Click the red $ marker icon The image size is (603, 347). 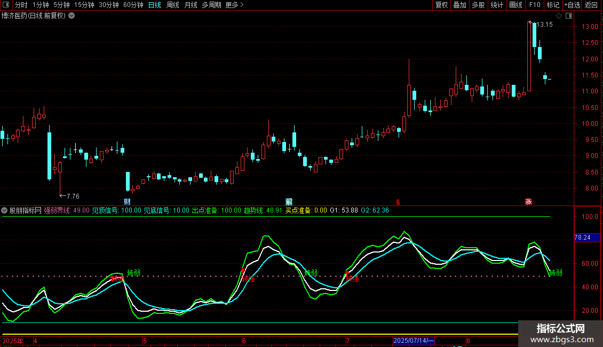coord(398,202)
